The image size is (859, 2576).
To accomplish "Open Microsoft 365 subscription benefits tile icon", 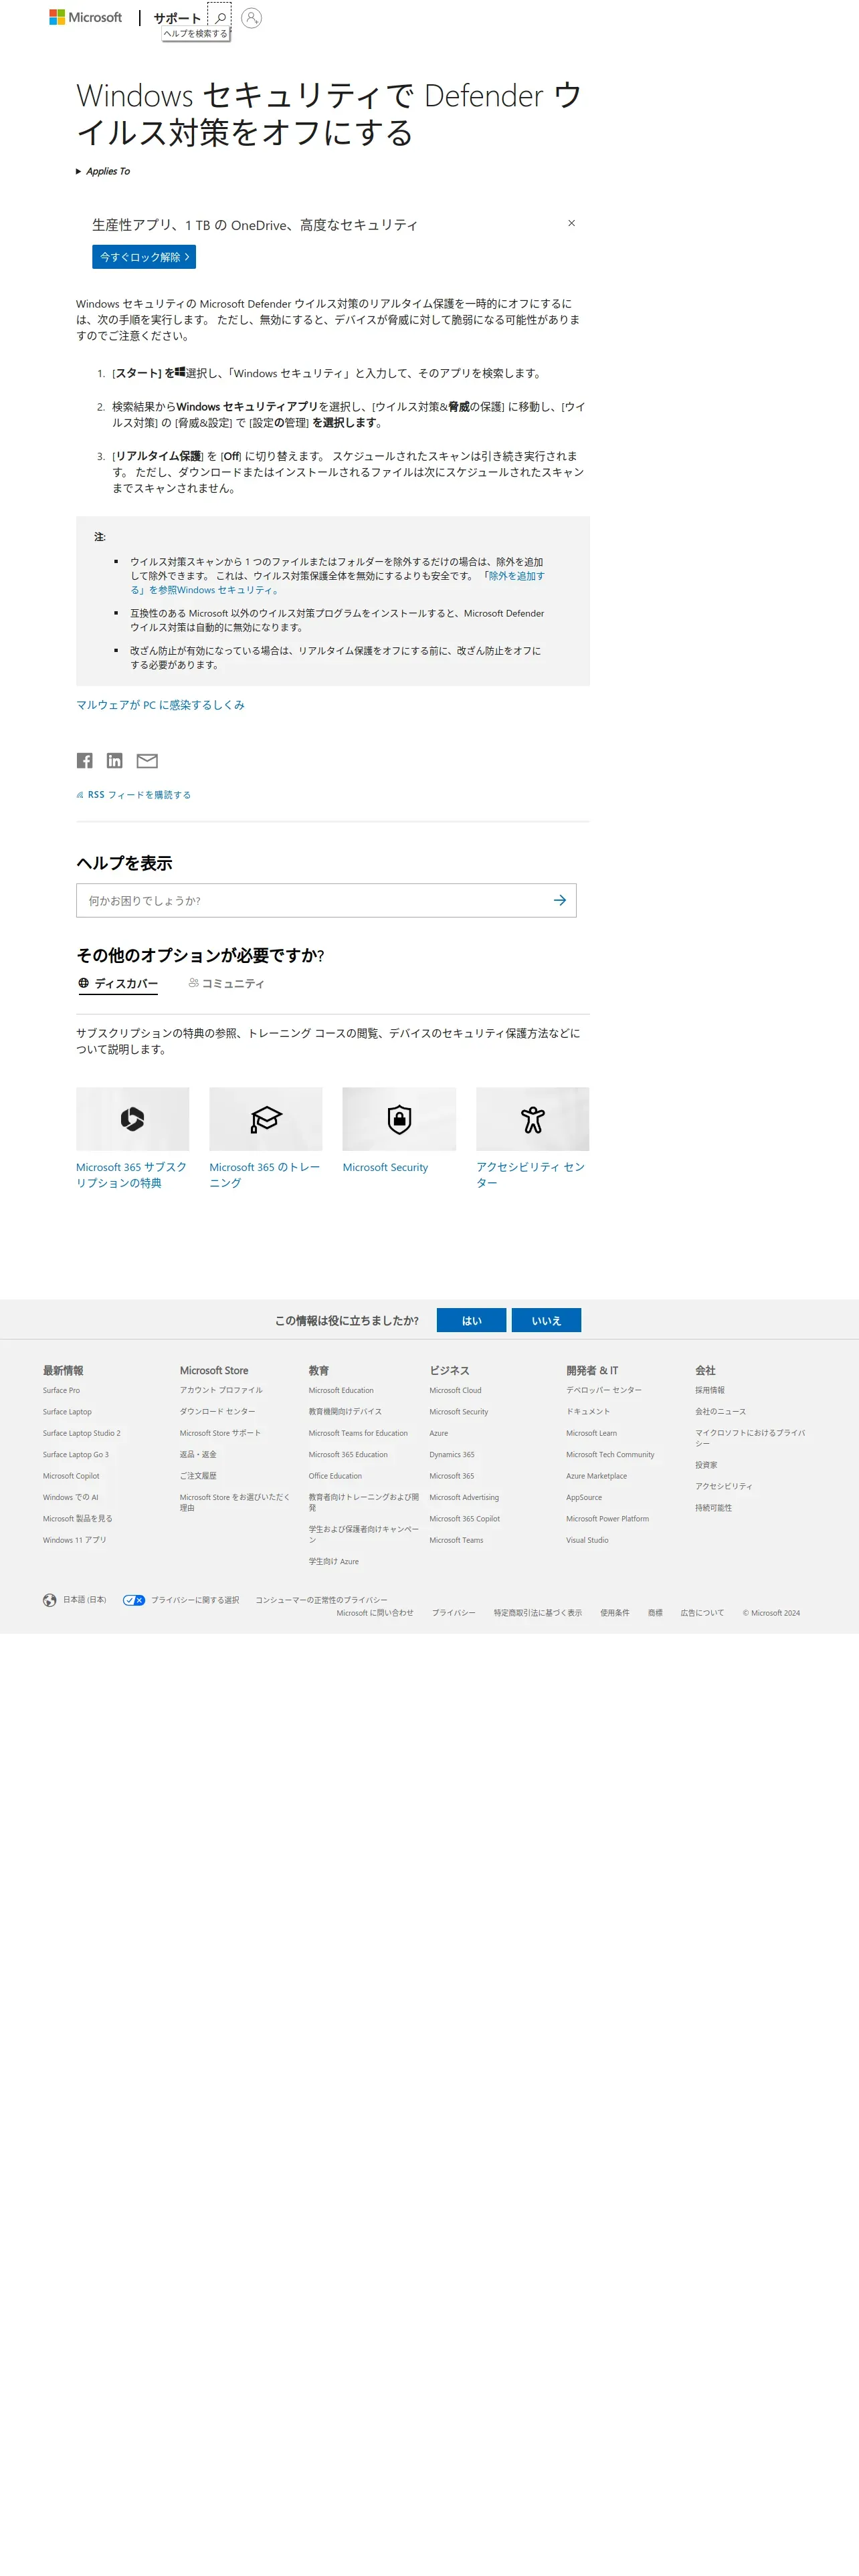I will [133, 1119].
